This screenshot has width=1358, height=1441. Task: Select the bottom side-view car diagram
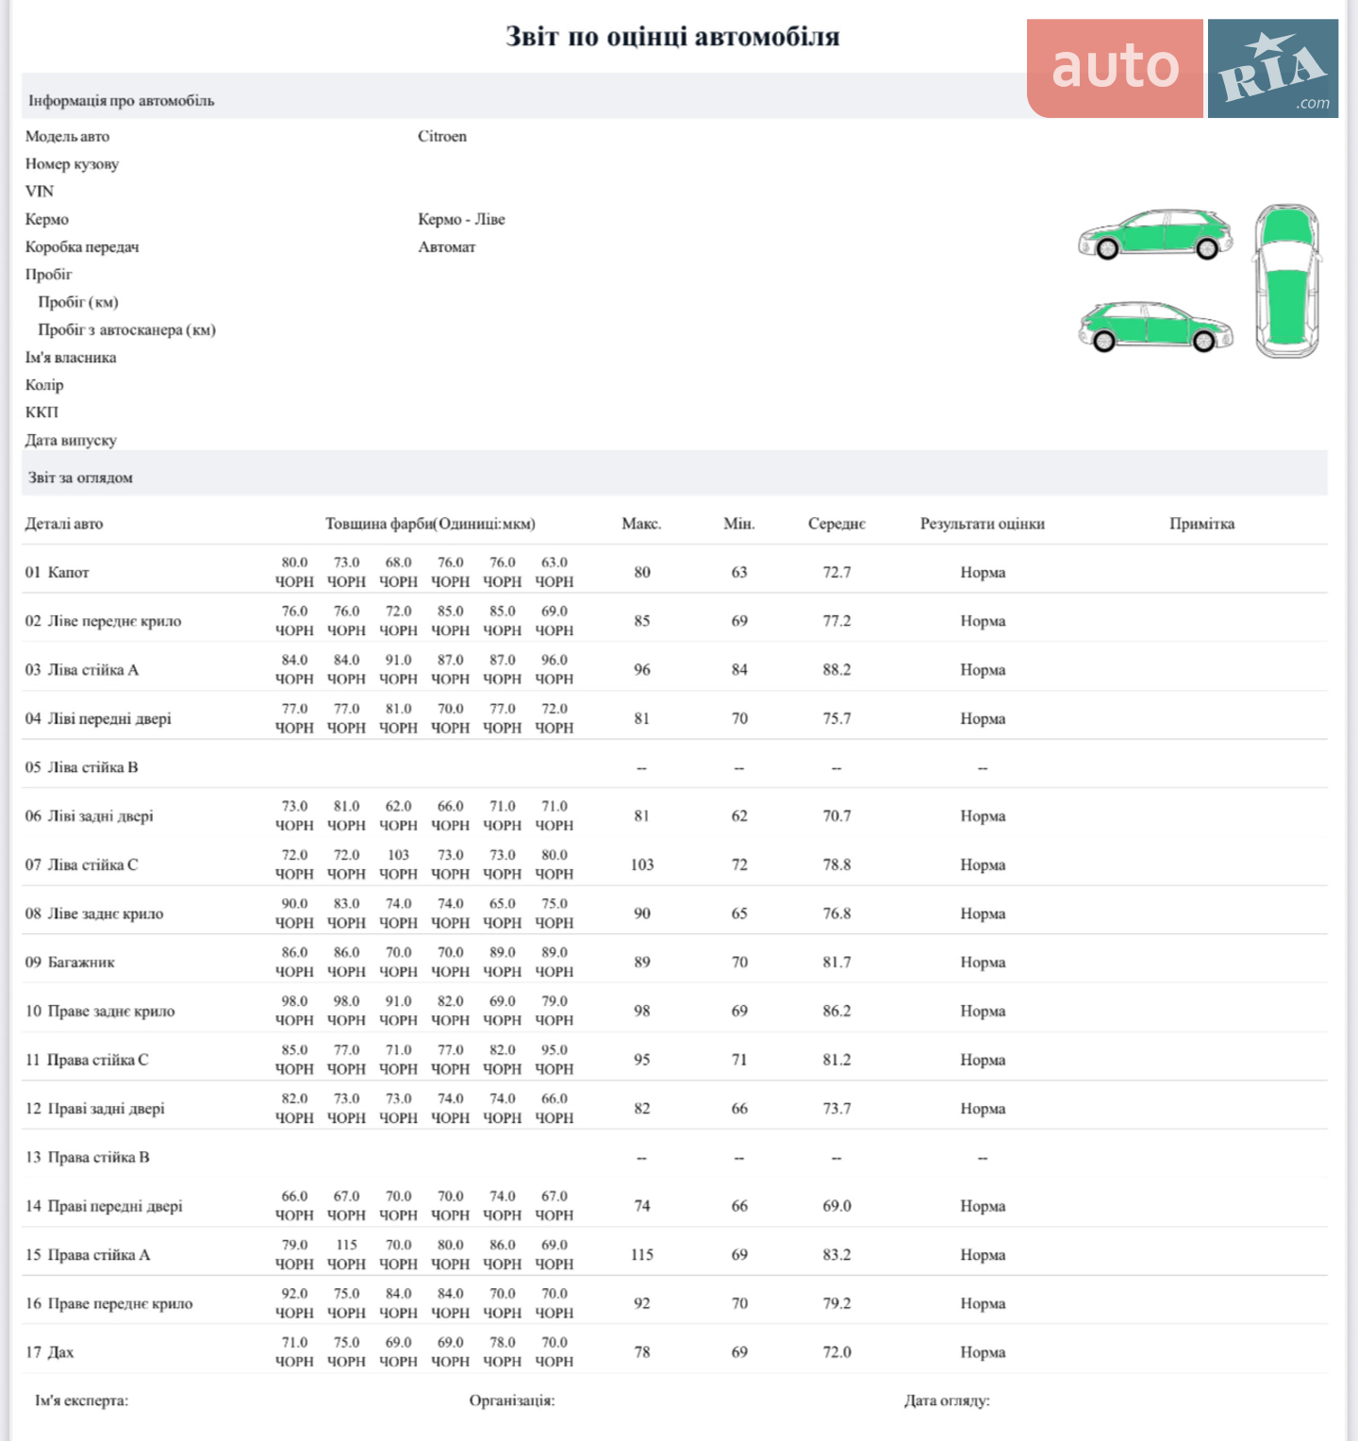1155,326
